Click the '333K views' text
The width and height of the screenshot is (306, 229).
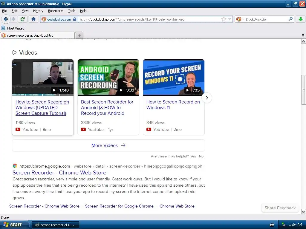pos(91,123)
